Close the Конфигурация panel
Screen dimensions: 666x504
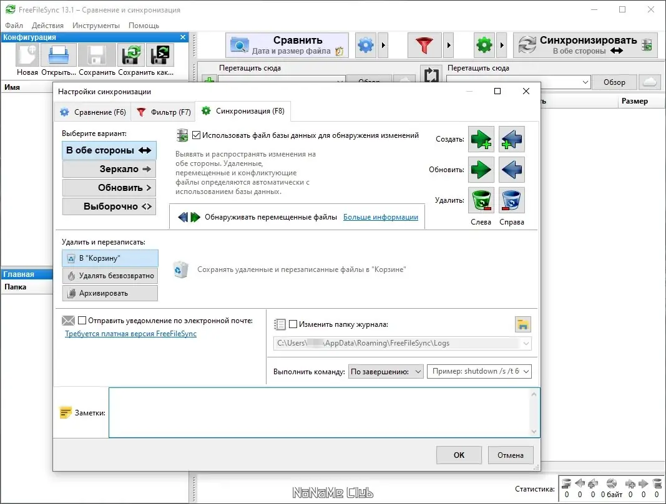tap(183, 37)
